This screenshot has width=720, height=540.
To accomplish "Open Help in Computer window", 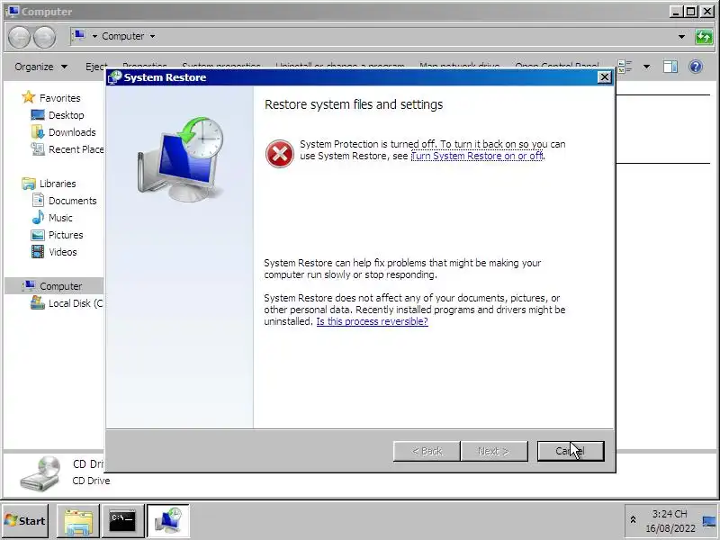I will (696, 67).
